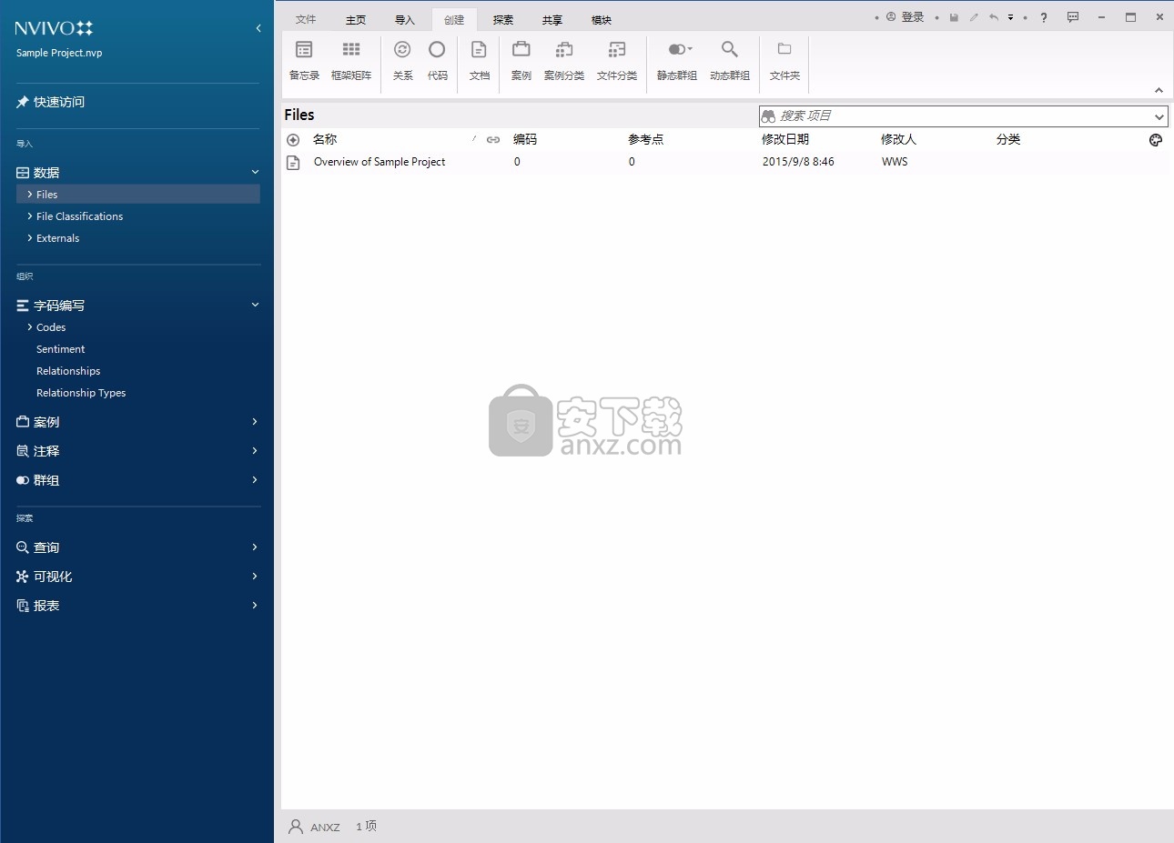Viewport: 1174px width, 843px height.
Task: Collapse the 数据 section chevron
Action: 255,172
